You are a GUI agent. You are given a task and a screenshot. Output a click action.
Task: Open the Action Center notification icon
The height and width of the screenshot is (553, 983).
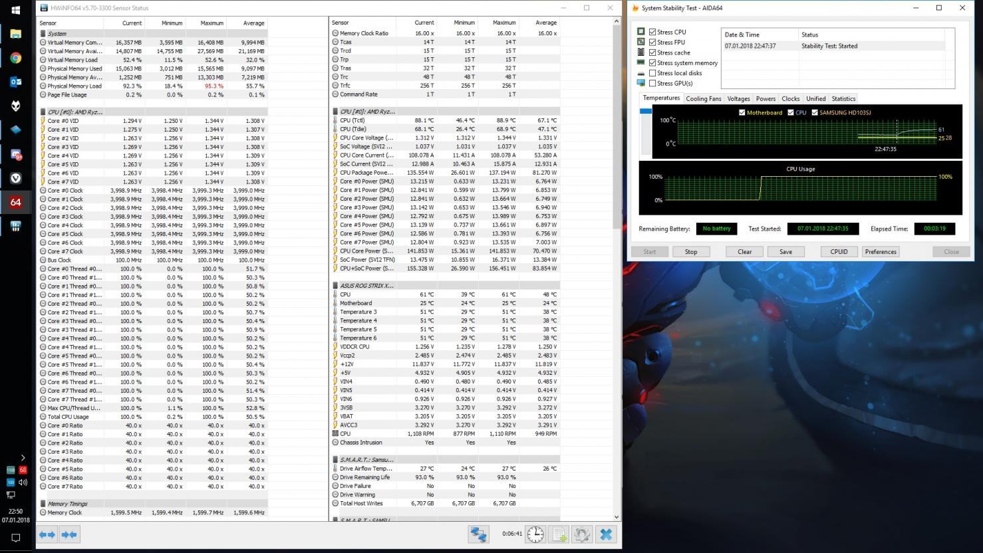15,538
